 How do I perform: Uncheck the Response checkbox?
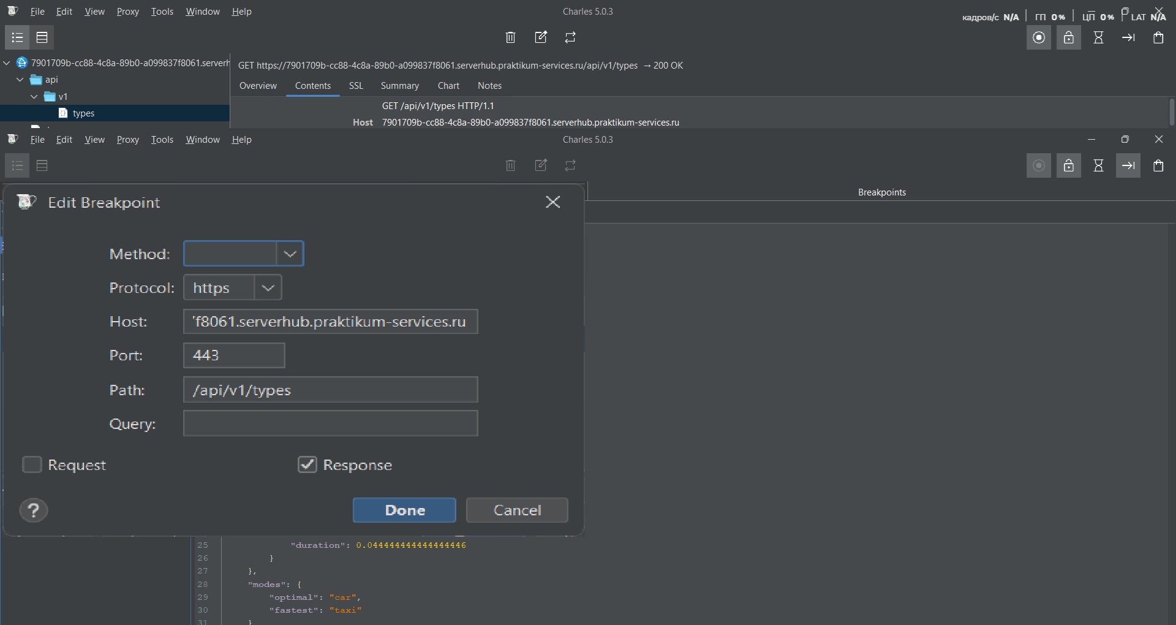click(x=307, y=464)
